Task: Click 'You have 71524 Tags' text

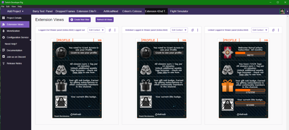Action: tap(250, 64)
